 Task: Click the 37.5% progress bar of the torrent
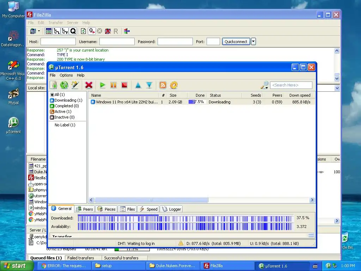pos(196,102)
